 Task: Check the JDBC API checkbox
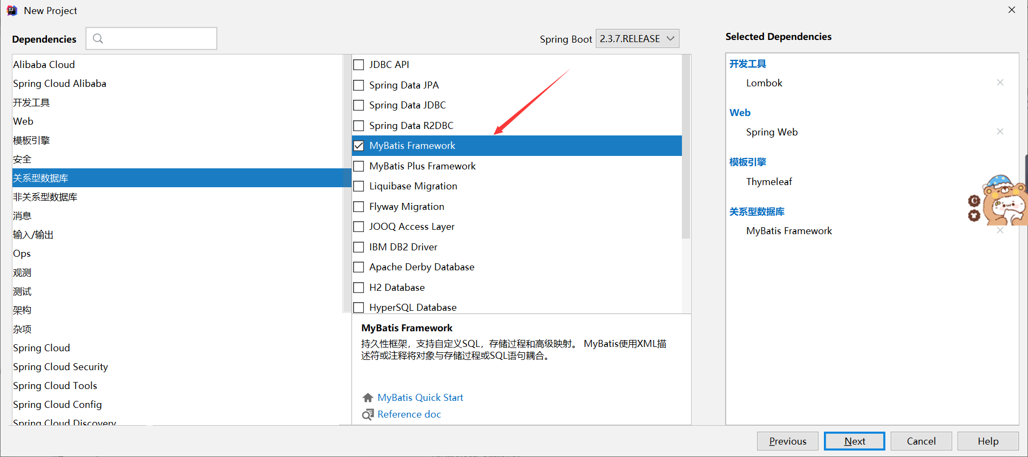[x=359, y=65]
